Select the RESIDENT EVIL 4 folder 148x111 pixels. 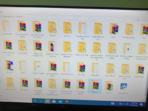coord(67,68)
